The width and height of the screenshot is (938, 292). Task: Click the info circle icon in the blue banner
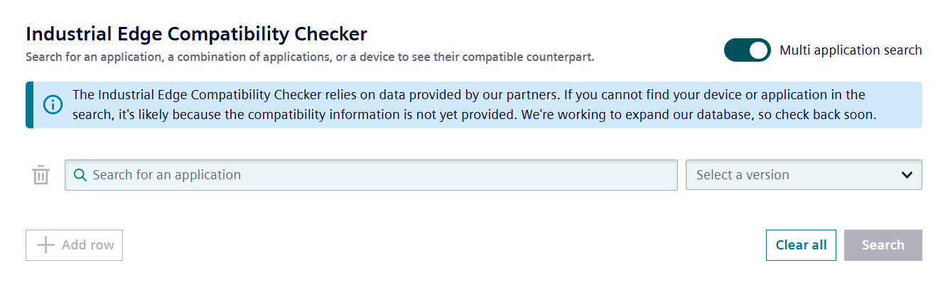(53, 105)
